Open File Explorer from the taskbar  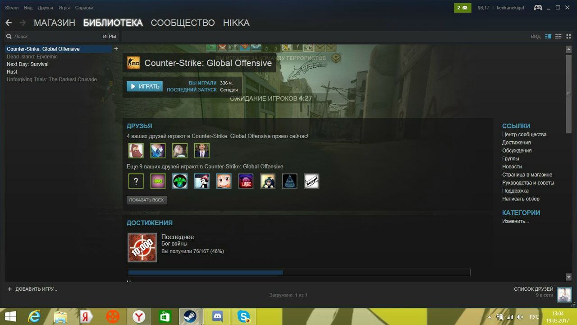click(60, 316)
